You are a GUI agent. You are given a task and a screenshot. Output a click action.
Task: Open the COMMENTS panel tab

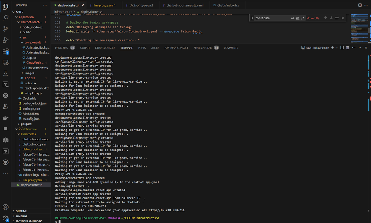coord(231,48)
